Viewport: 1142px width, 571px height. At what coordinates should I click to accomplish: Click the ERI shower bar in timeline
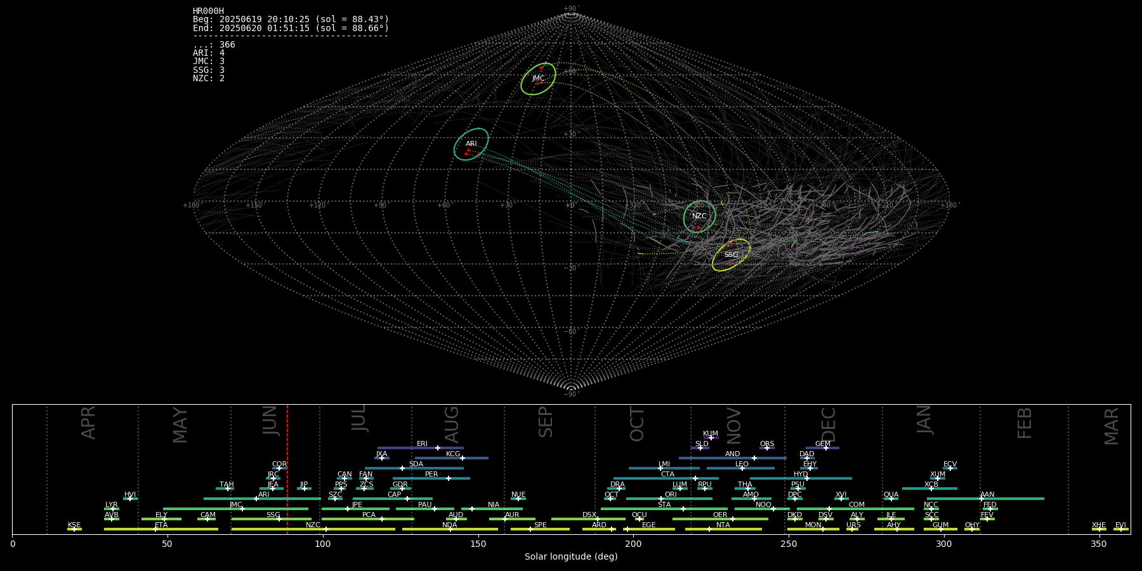click(421, 448)
